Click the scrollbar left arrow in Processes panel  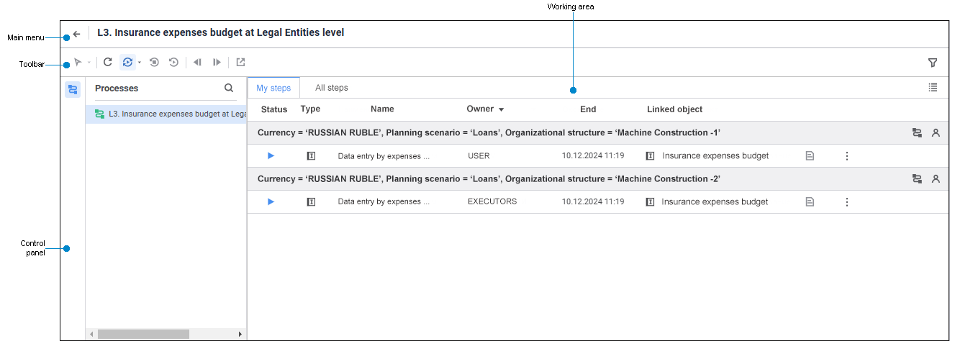coord(91,334)
